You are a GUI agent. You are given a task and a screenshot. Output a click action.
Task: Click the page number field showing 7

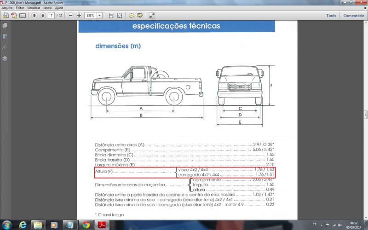(51, 16)
